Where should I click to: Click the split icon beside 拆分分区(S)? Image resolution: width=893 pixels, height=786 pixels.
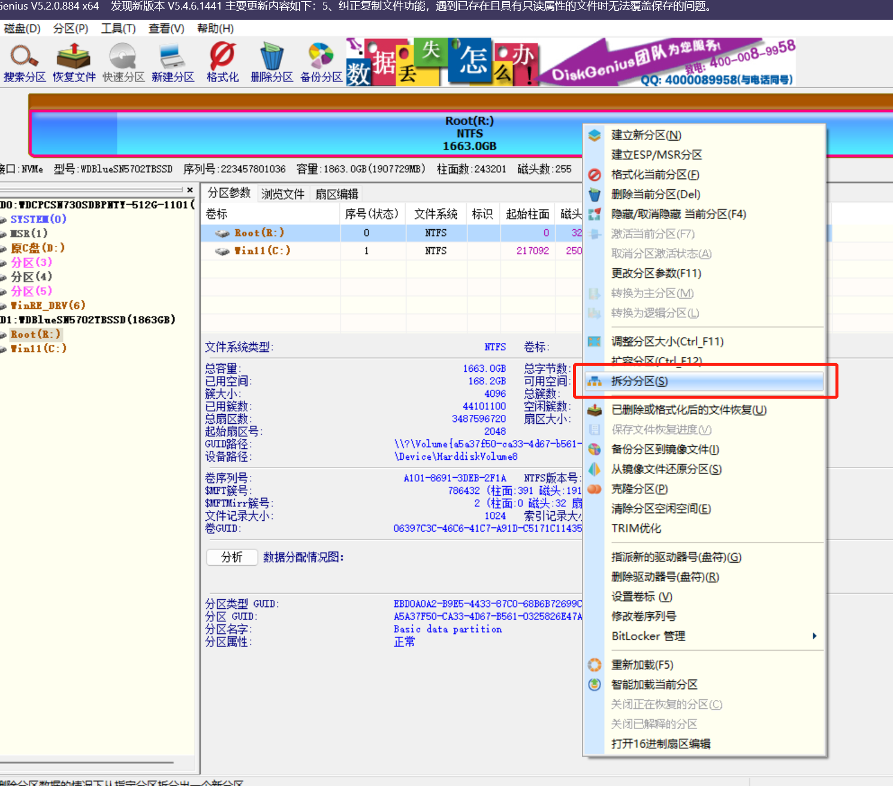[595, 381]
